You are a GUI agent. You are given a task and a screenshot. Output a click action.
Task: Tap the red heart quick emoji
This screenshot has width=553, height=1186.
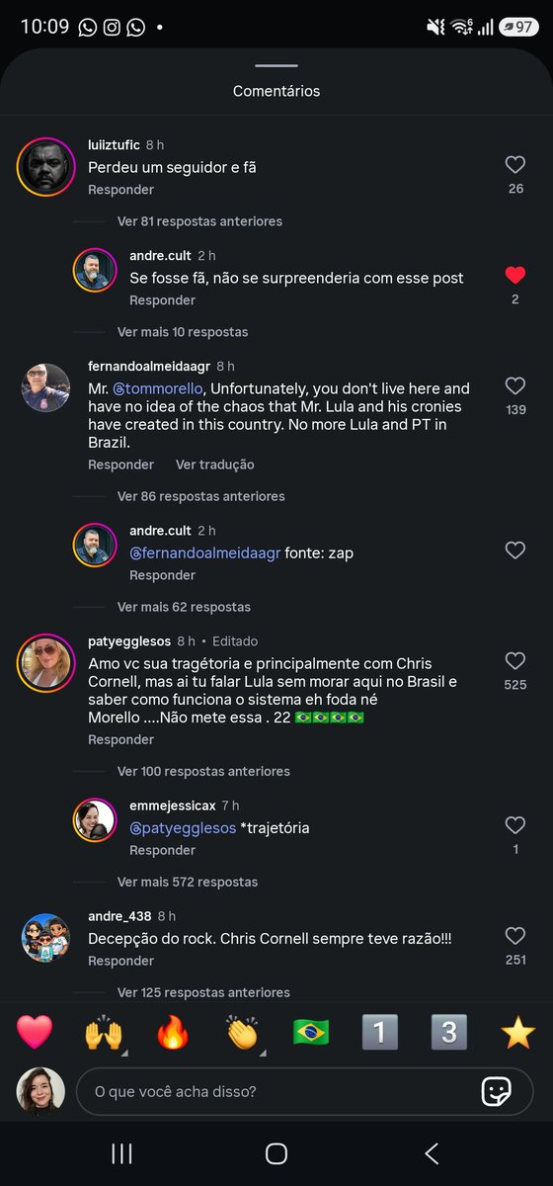coord(35,1032)
